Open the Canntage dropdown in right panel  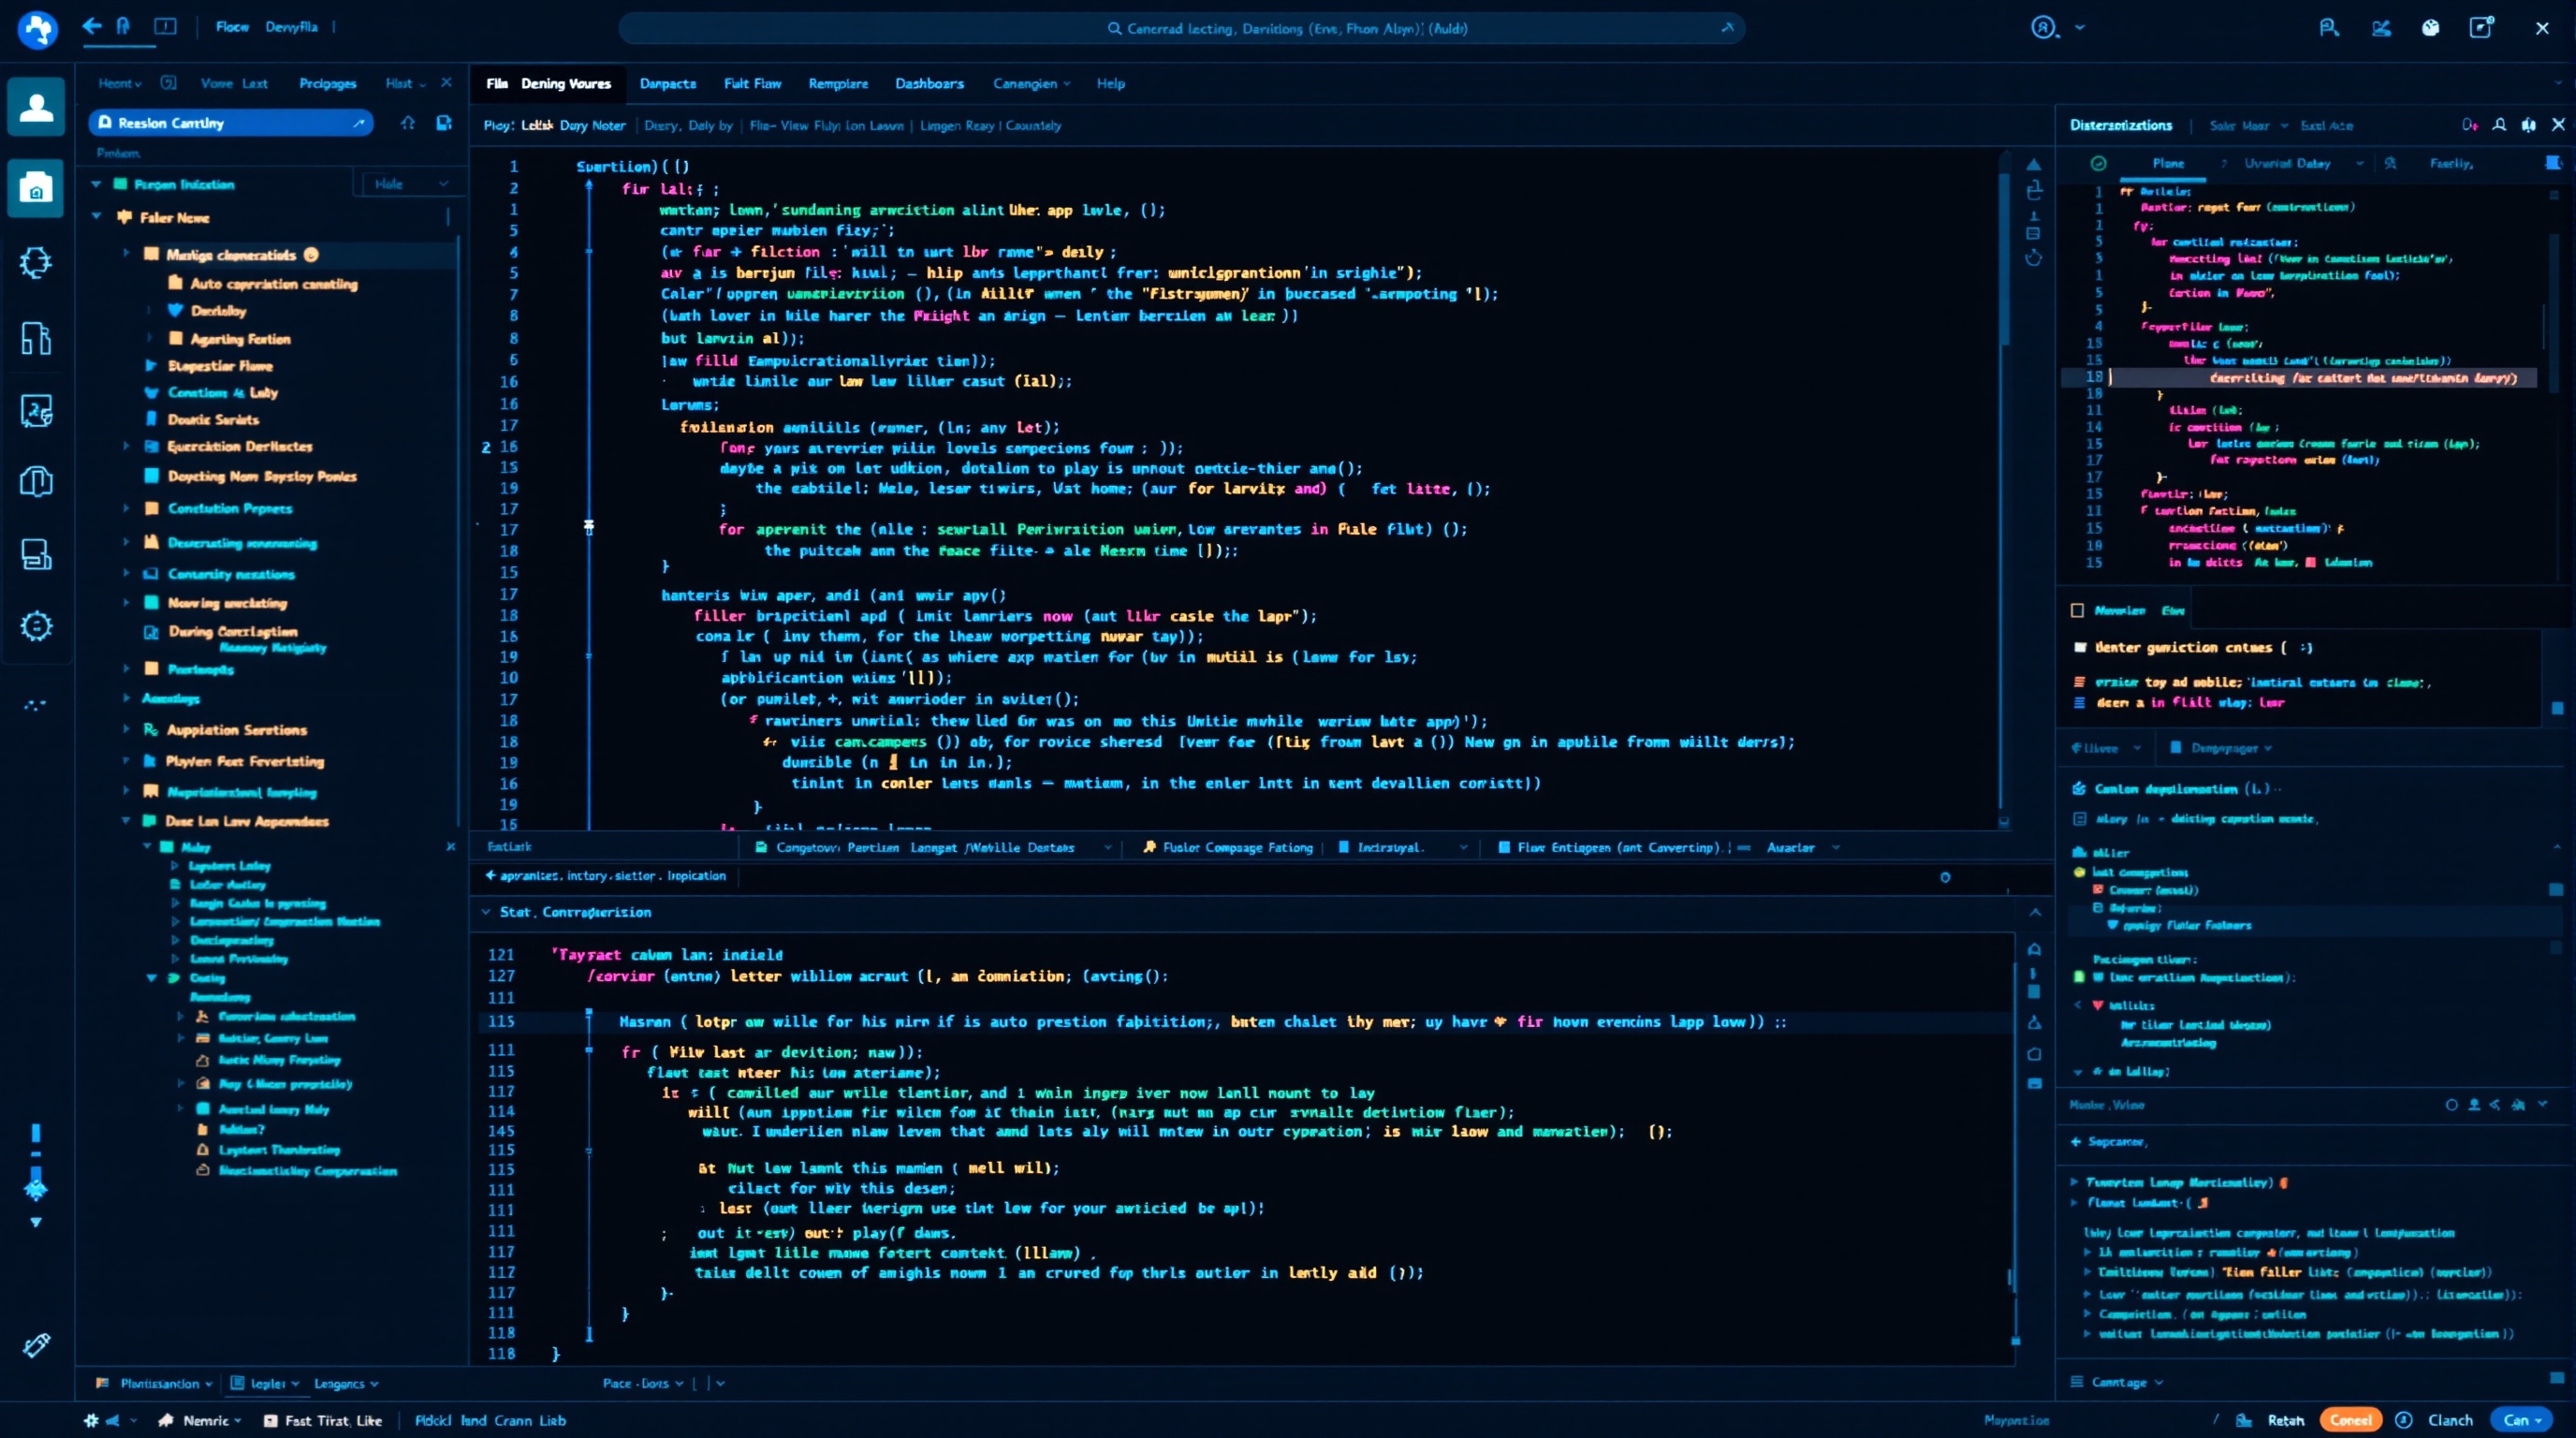click(x=2117, y=1382)
